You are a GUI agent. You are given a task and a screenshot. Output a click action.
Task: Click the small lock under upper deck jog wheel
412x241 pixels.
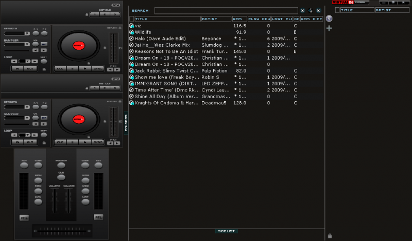tap(89, 63)
